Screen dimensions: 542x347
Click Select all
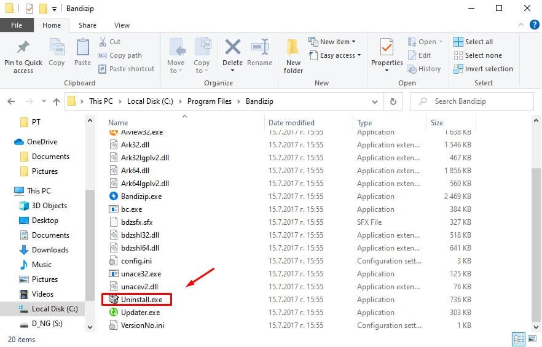[473, 42]
